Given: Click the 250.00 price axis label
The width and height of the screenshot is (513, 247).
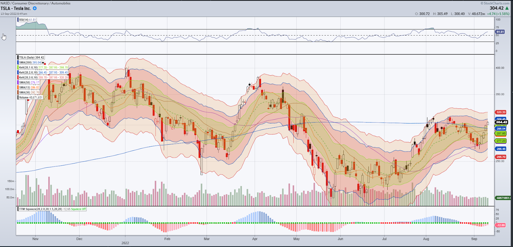Looking at the screenshot, I should click(x=500, y=161).
